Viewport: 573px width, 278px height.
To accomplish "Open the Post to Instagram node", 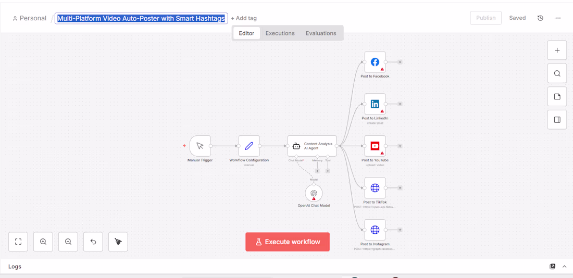I will point(375,230).
